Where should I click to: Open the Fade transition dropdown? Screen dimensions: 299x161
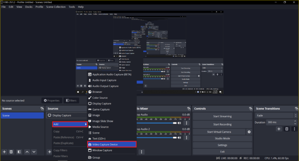pyautogui.click(x=276, y=116)
